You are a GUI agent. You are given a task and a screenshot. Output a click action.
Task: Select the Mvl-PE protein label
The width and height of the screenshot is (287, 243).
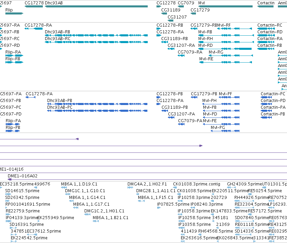pos(210,121)
